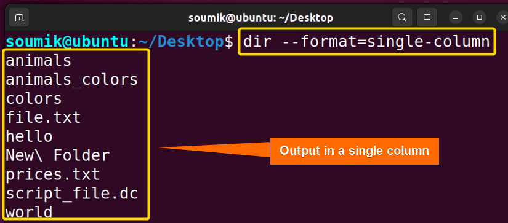Select the 'prices.txt' entry
Viewport: 508px width, 223px height.
(x=53, y=174)
